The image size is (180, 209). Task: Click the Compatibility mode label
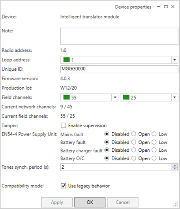[22, 186]
